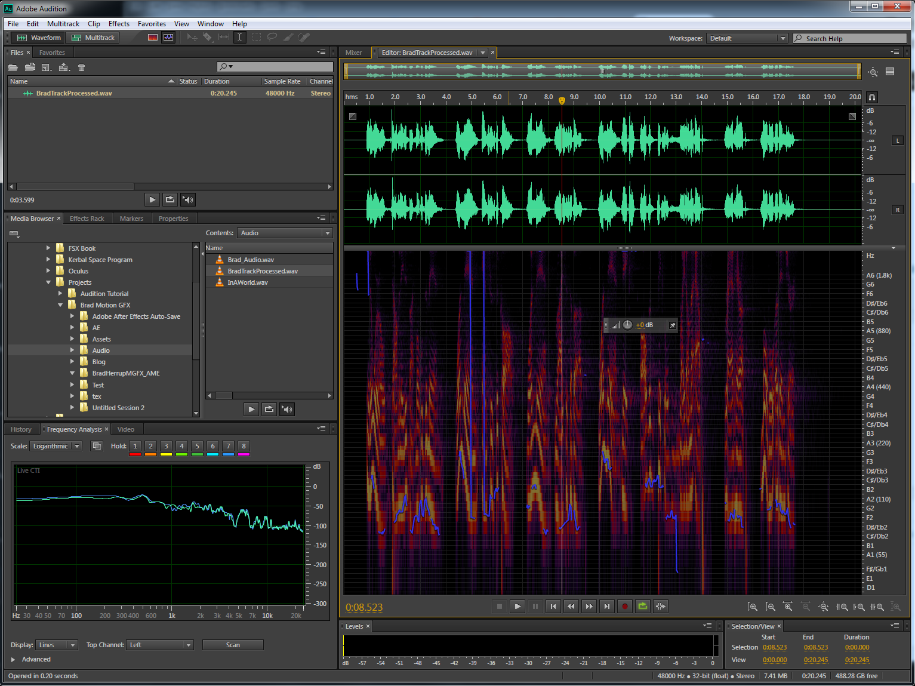Viewport: 915px width, 686px height.
Task: Toggle Skip Selection transport button
Action: [x=661, y=607]
